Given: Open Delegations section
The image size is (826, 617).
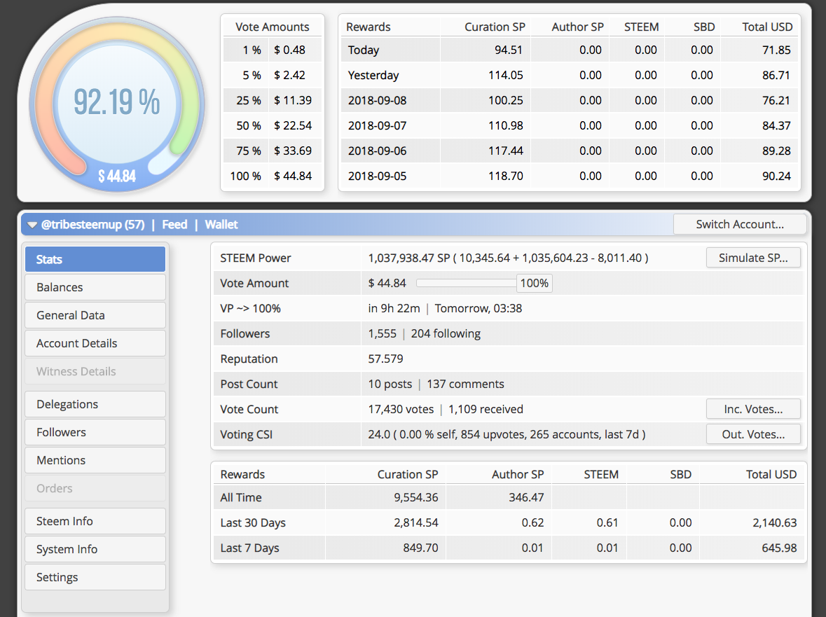Looking at the screenshot, I should pyautogui.click(x=95, y=404).
